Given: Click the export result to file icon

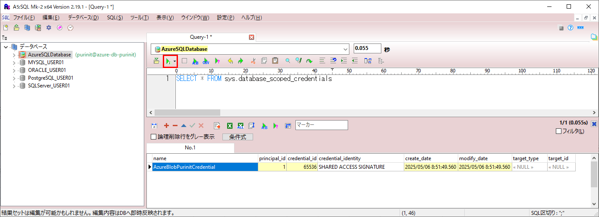Looking at the screenshot, I should 217,126.
